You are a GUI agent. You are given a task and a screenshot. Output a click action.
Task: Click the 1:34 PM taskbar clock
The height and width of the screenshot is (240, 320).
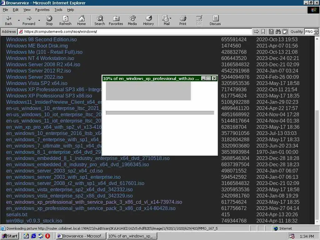(307, 236)
